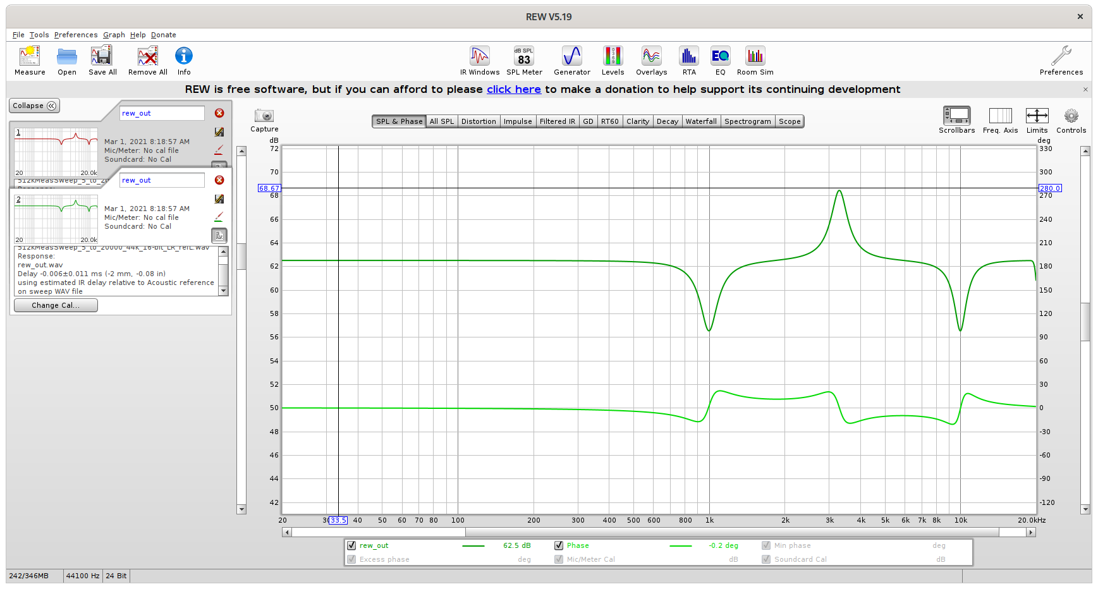Toggle the Min phase checkbox
The width and height of the screenshot is (1098, 589).
click(x=766, y=545)
